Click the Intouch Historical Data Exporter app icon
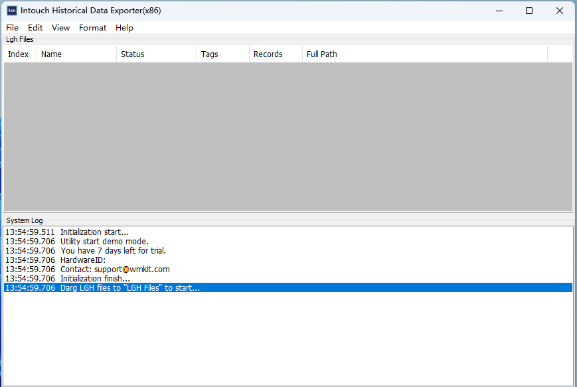This screenshot has height=387, width=577. click(x=12, y=11)
